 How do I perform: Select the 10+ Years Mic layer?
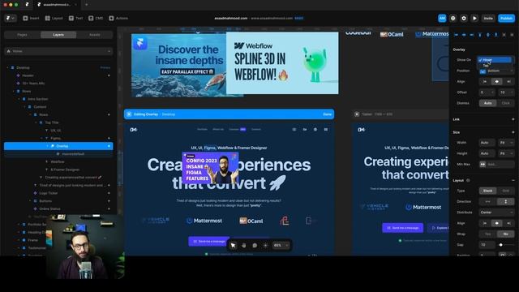(x=33, y=83)
